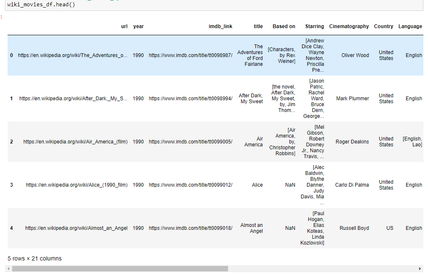The width and height of the screenshot is (428, 276).
Task: Click the 'Starring' column header
Action: point(315,26)
